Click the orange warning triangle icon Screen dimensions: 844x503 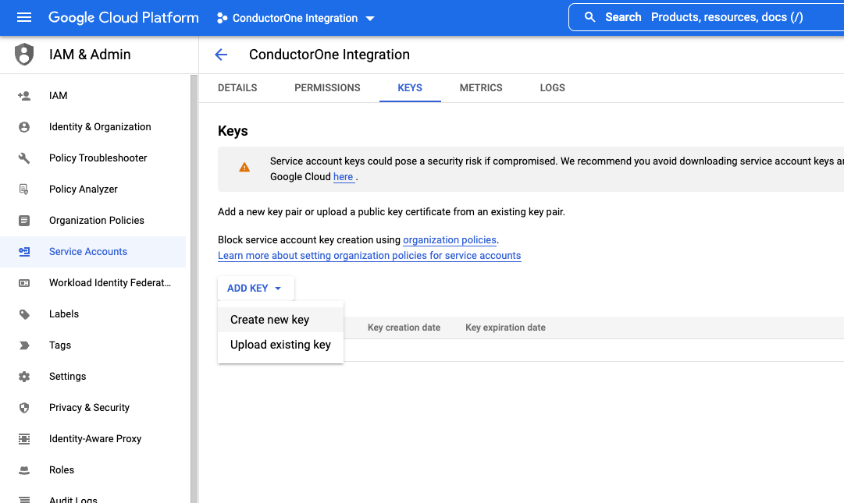244,167
